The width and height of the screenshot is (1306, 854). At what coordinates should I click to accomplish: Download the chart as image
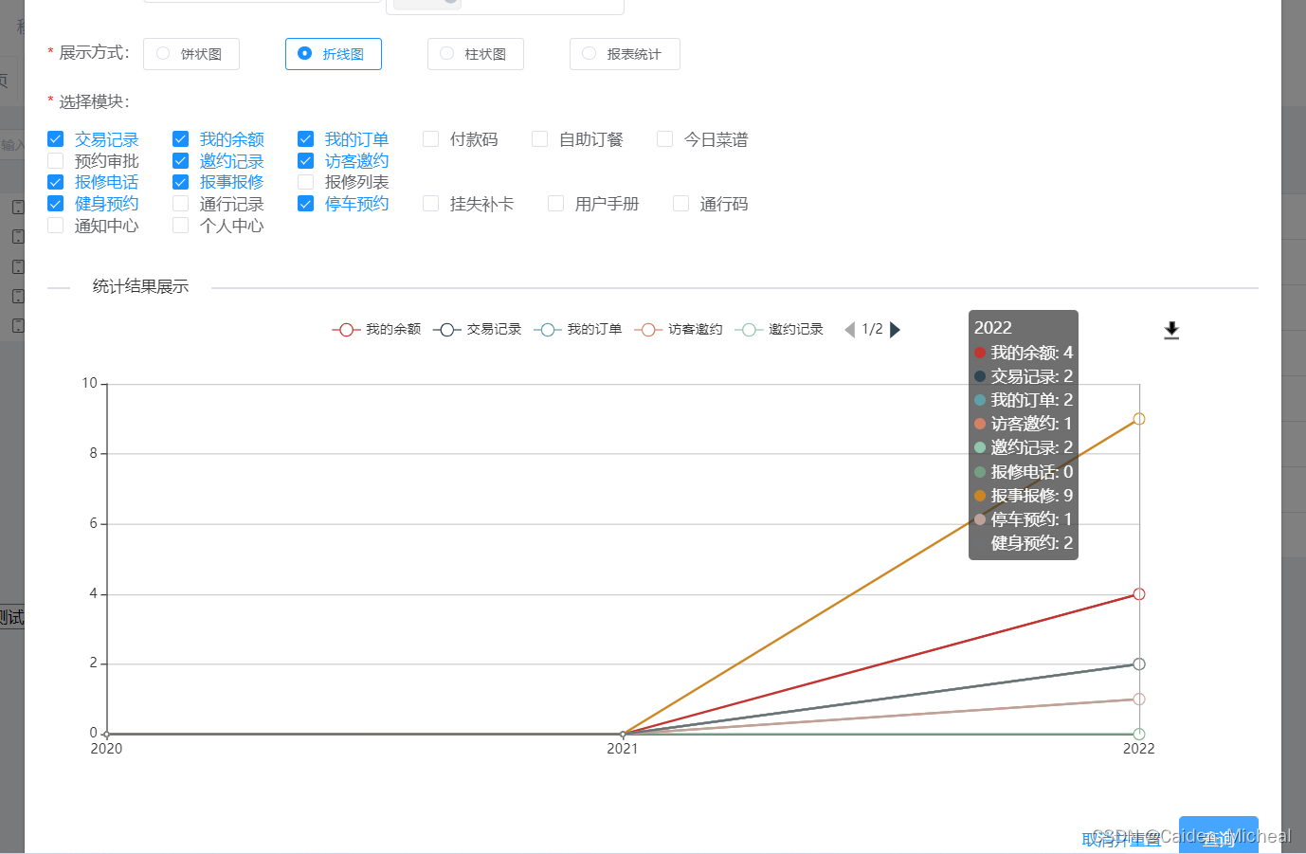[x=1171, y=330]
